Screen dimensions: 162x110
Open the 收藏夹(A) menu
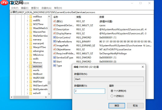[x=46, y=8]
